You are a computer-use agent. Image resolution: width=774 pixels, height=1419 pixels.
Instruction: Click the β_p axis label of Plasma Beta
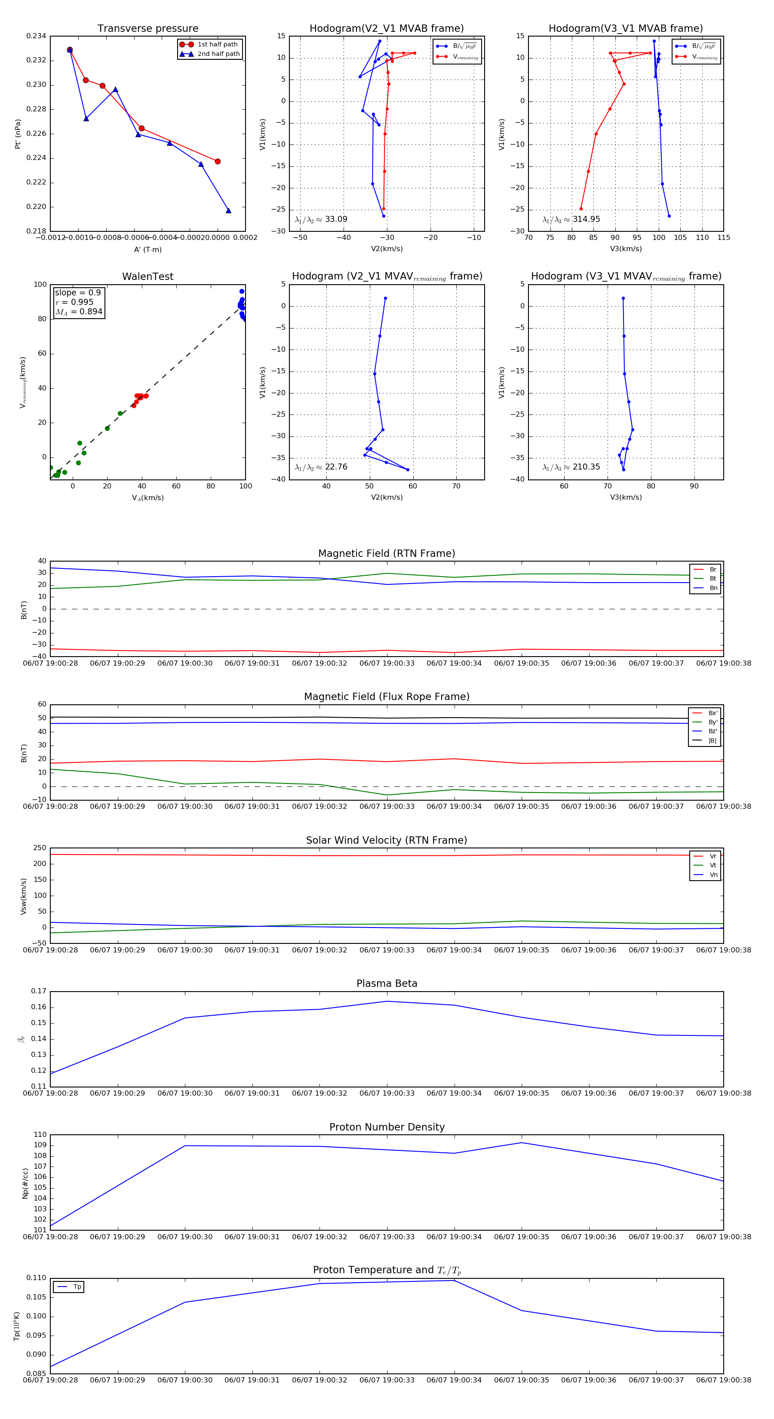[x=21, y=1039]
